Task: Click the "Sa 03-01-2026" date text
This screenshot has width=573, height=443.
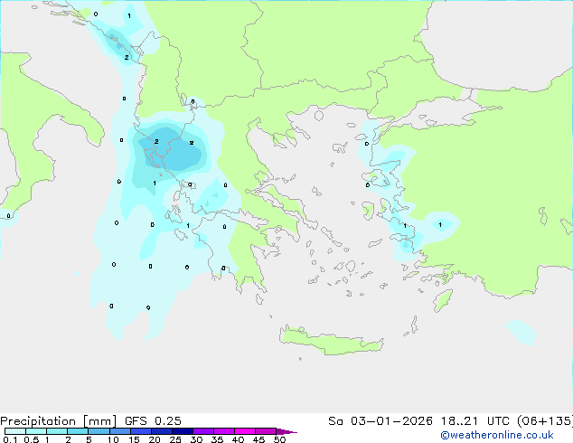Action: pyautogui.click(x=380, y=421)
